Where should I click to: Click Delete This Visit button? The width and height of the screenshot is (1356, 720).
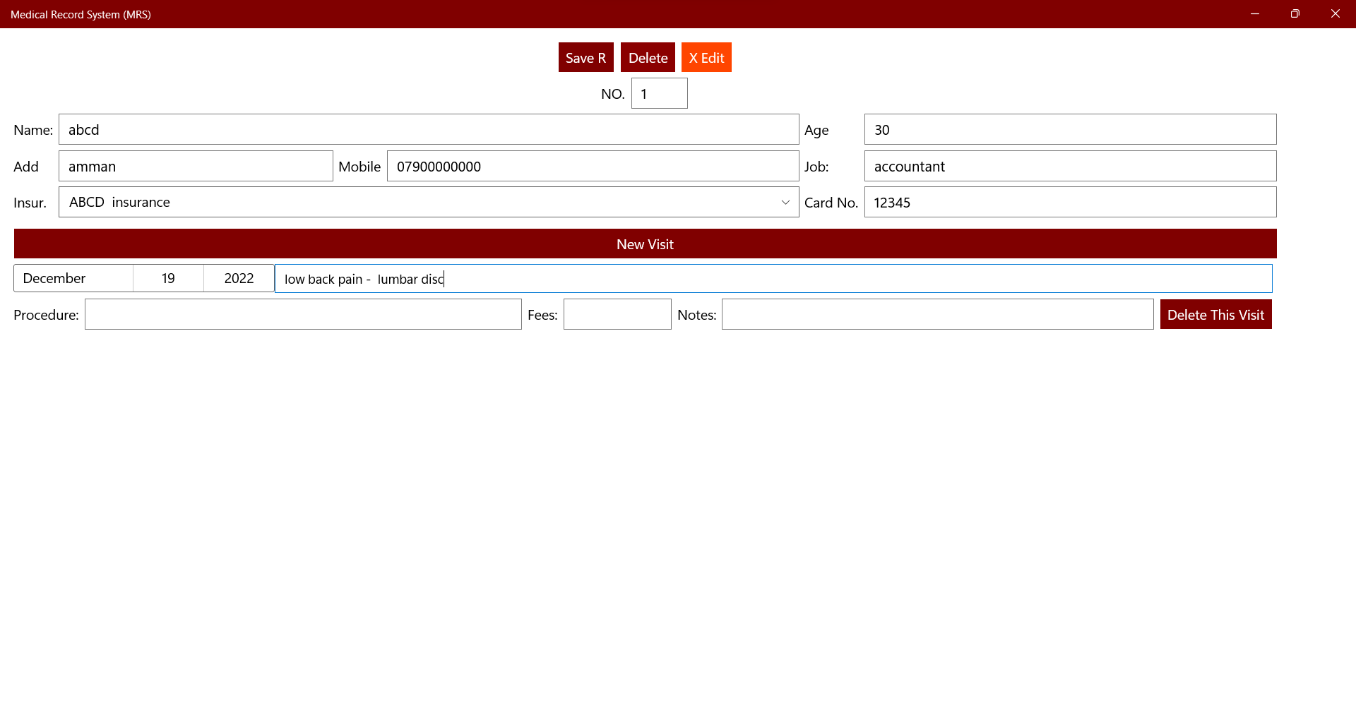click(1215, 314)
